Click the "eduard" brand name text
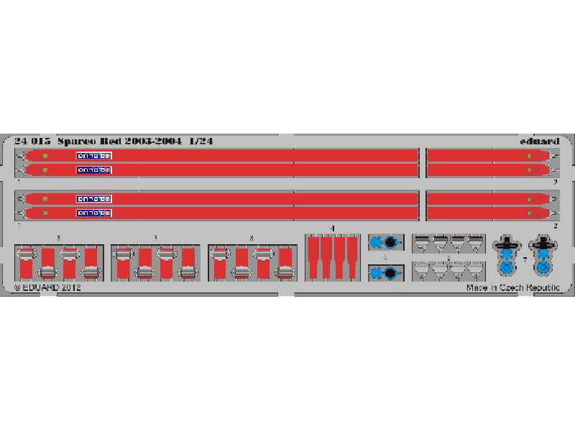This screenshot has width=575, height=431. point(540,141)
